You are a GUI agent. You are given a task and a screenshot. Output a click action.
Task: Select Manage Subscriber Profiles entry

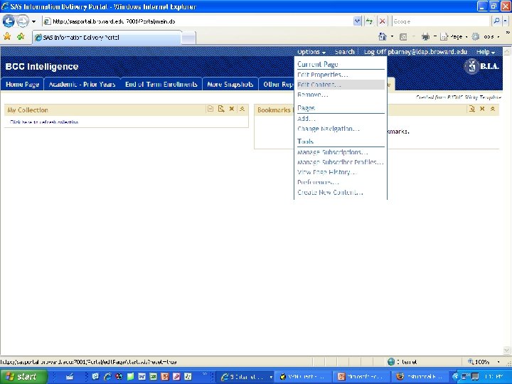340,162
